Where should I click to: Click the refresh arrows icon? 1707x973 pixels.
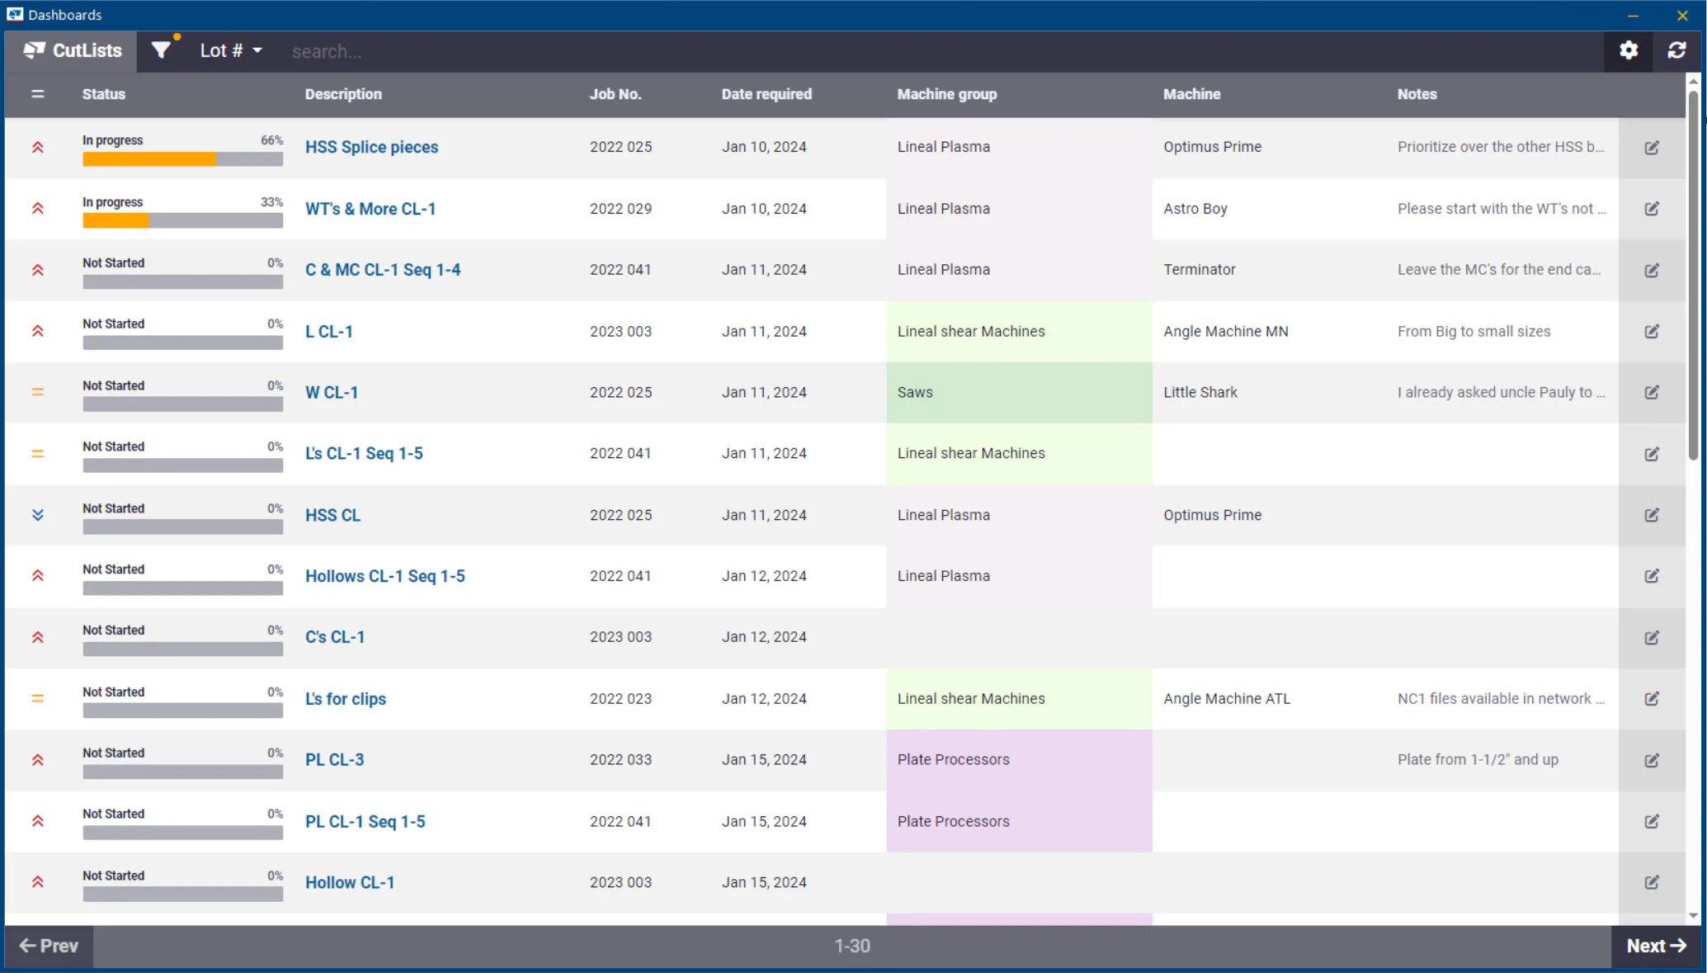(x=1676, y=50)
